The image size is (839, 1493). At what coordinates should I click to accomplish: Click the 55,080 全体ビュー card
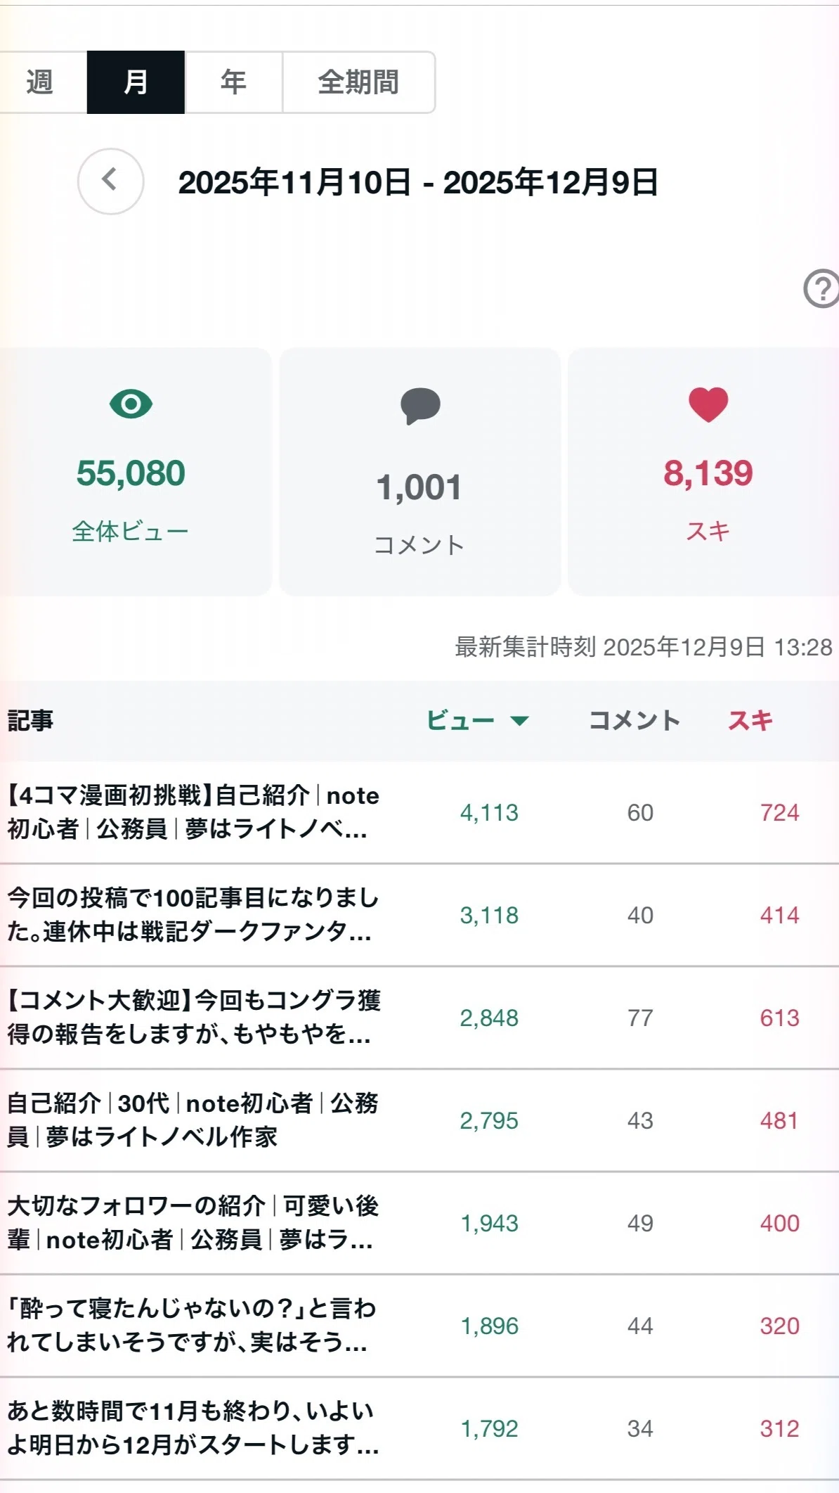(x=134, y=472)
